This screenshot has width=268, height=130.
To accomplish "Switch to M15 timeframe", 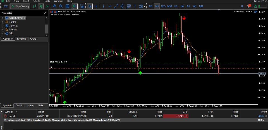I will 163,6.
